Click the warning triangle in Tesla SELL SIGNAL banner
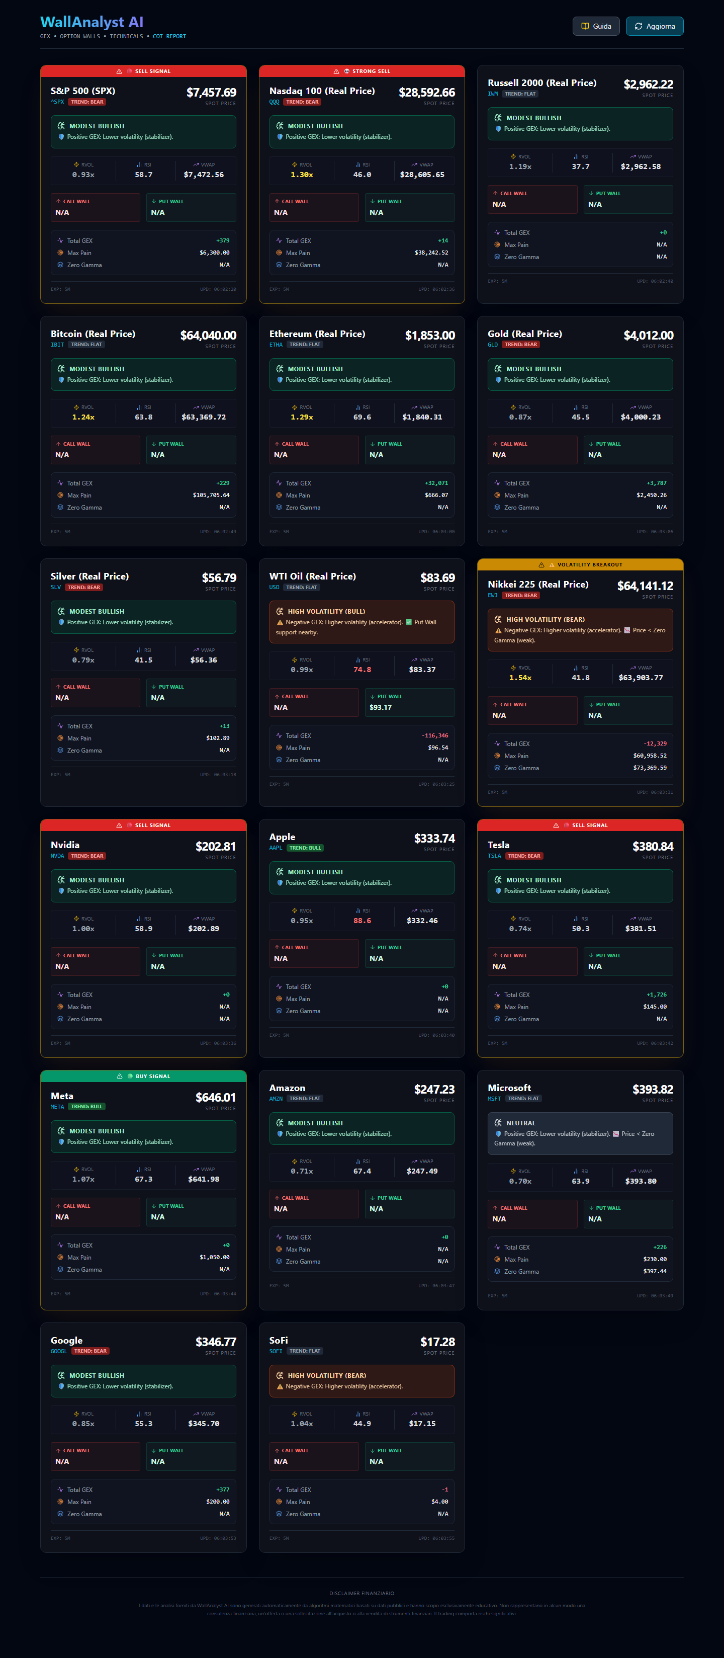Image resolution: width=724 pixels, height=1658 pixels. pyautogui.click(x=556, y=825)
